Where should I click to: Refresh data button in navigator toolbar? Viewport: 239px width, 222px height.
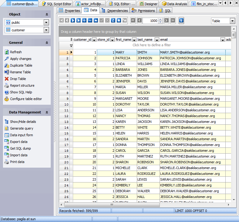[113, 20]
